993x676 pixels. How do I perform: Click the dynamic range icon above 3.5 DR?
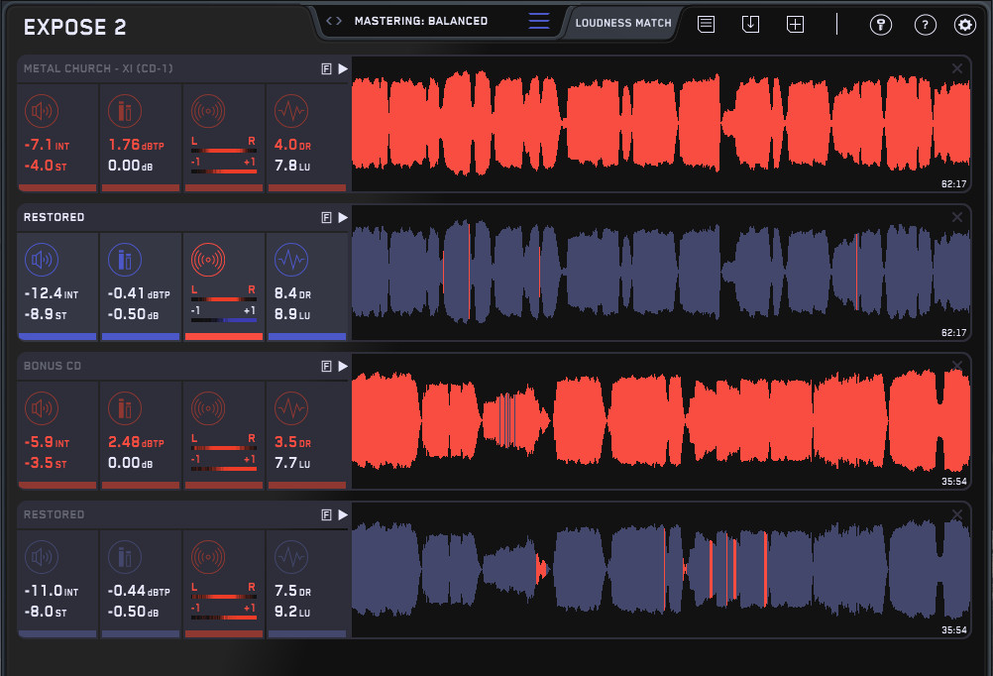click(x=291, y=408)
